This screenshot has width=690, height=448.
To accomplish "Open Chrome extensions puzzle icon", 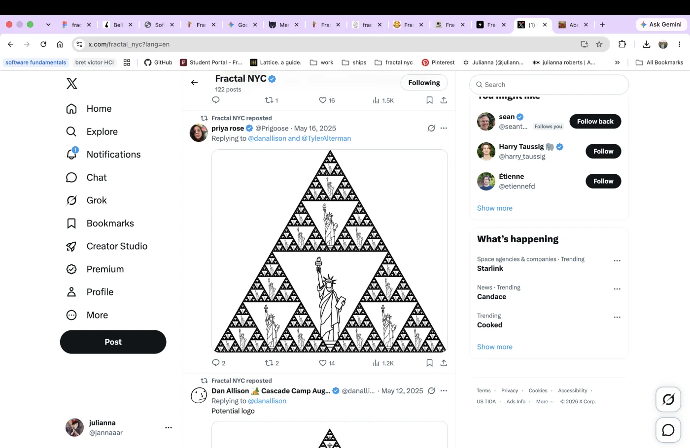I will [622, 44].
